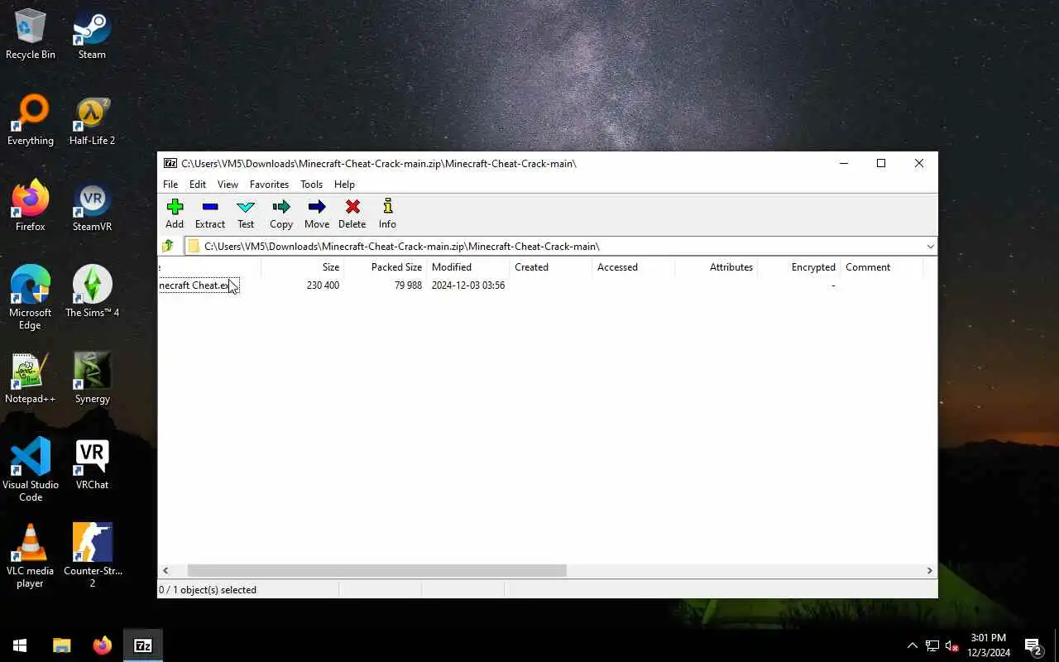The width and height of the screenshot is (1059, 662).
Task: Click the 2024-12-03 03:56 modified date
Action: [468, 285]
